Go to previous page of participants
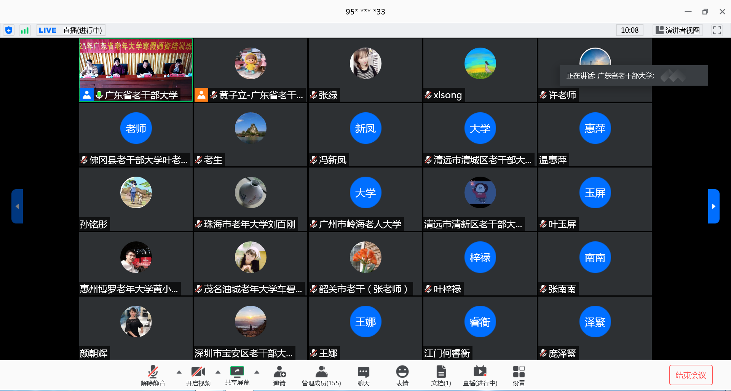The width and height of the screenshot is (731, 391). [17, 206]
